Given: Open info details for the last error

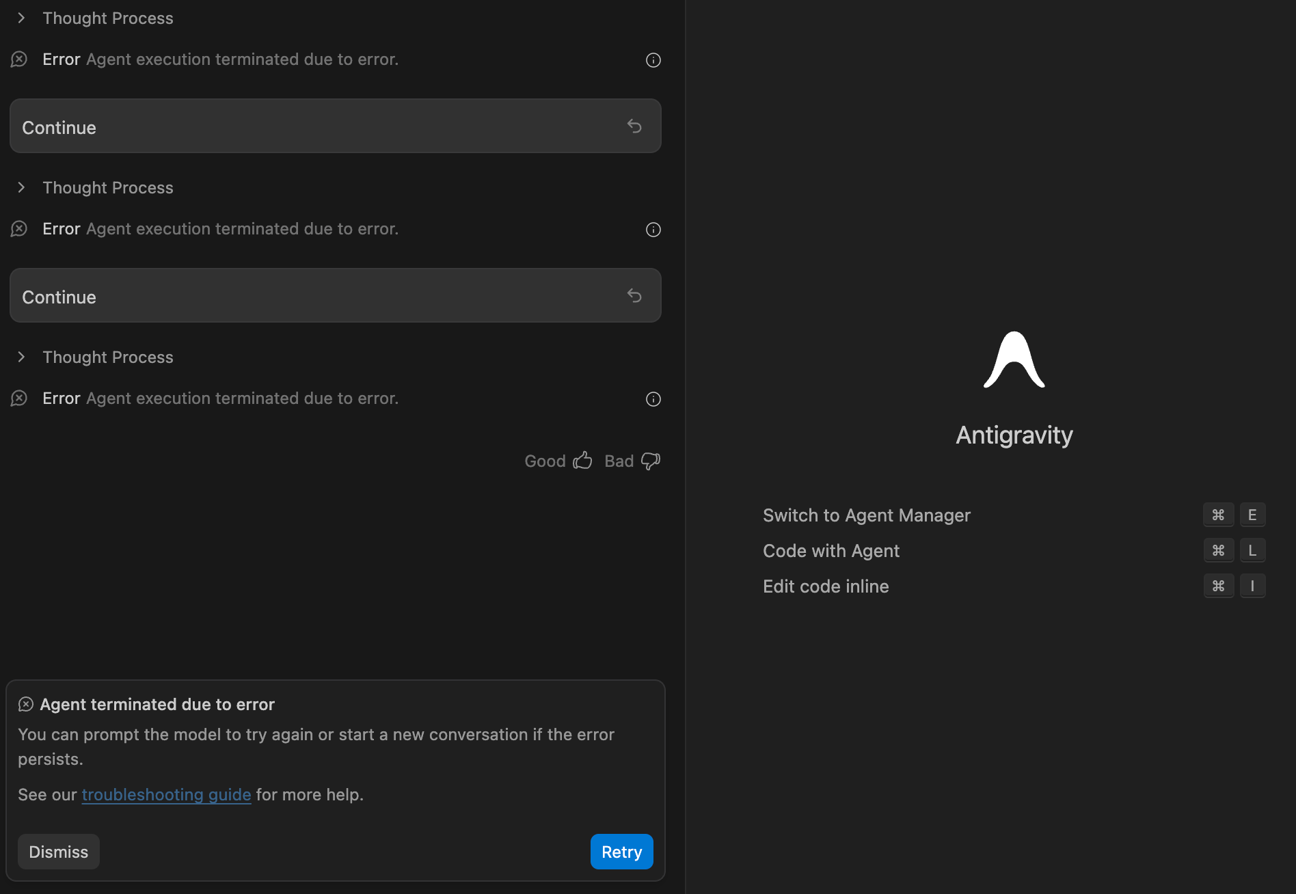Looking at the screenshot, I should point(653,399).
